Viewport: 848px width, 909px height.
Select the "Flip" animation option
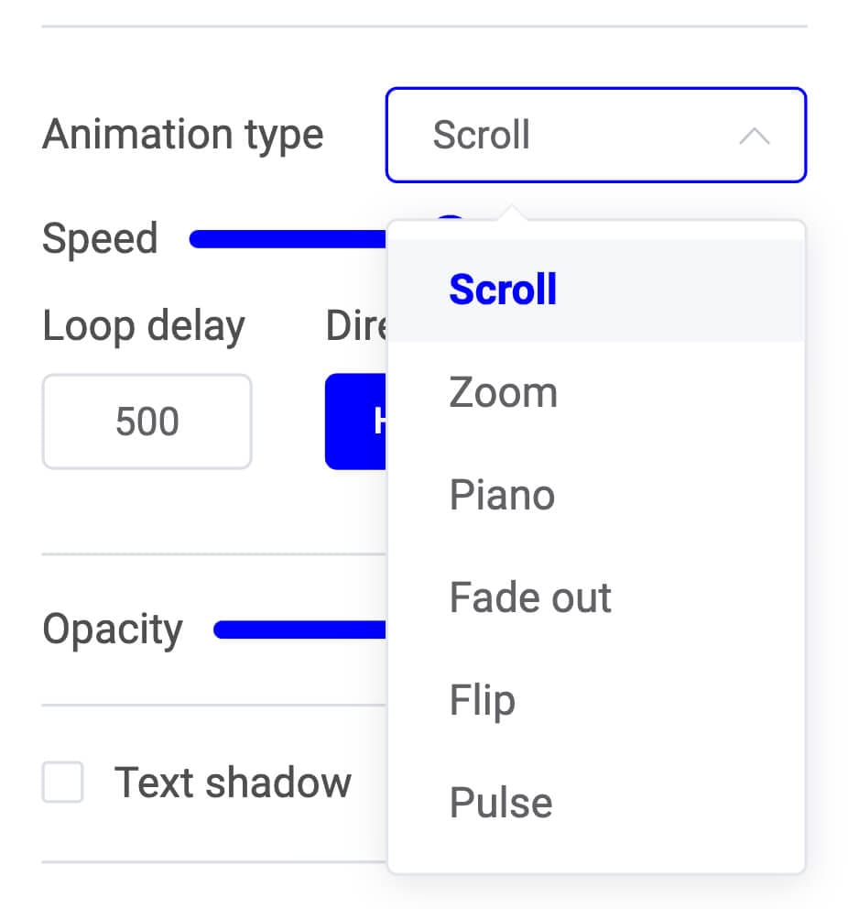(483, 699)
